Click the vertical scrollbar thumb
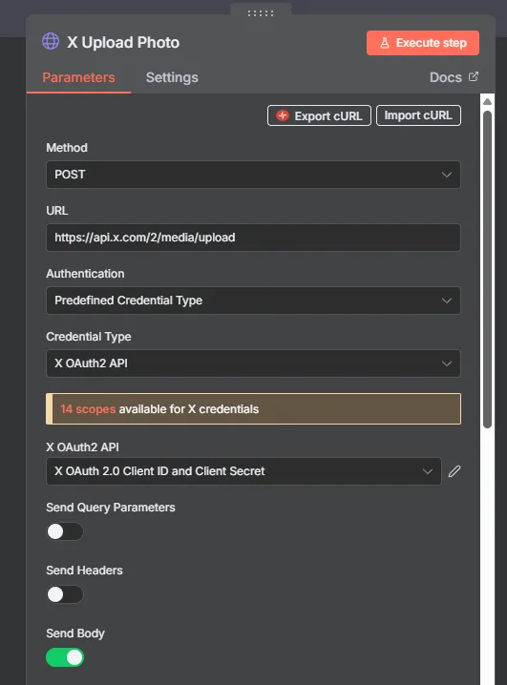 pyautogui.click(x=487, y=269)
